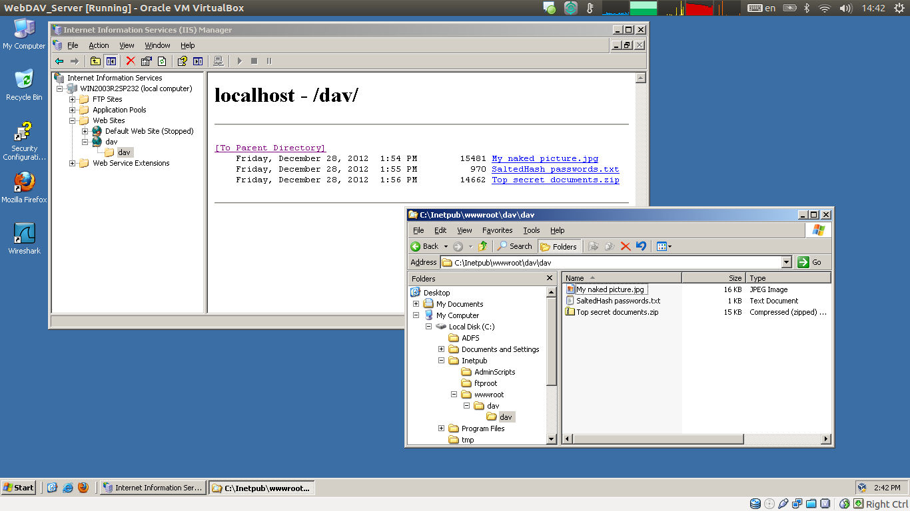Click the connect to computer icon in IIS
Viewport: 910px width, 511px height.
coord(218,61)
